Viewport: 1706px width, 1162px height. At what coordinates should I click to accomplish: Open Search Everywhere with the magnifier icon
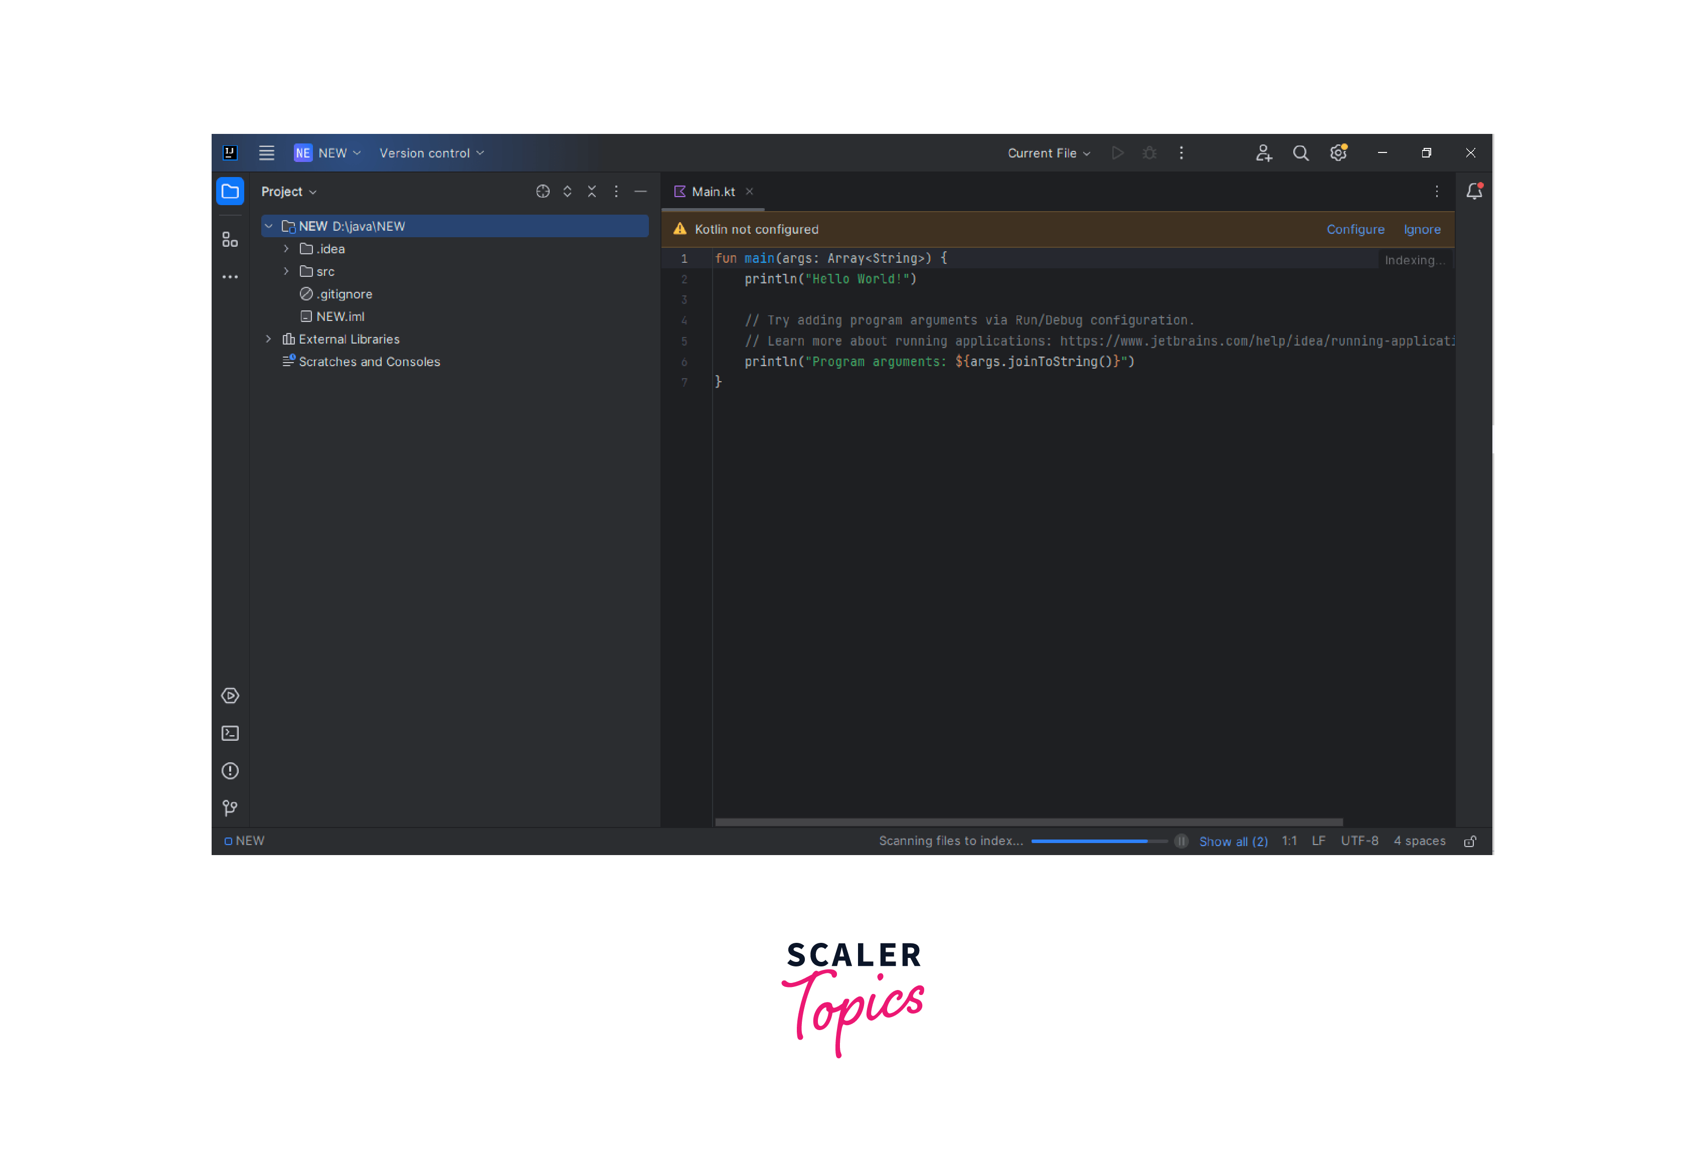tap(1301, 152)
